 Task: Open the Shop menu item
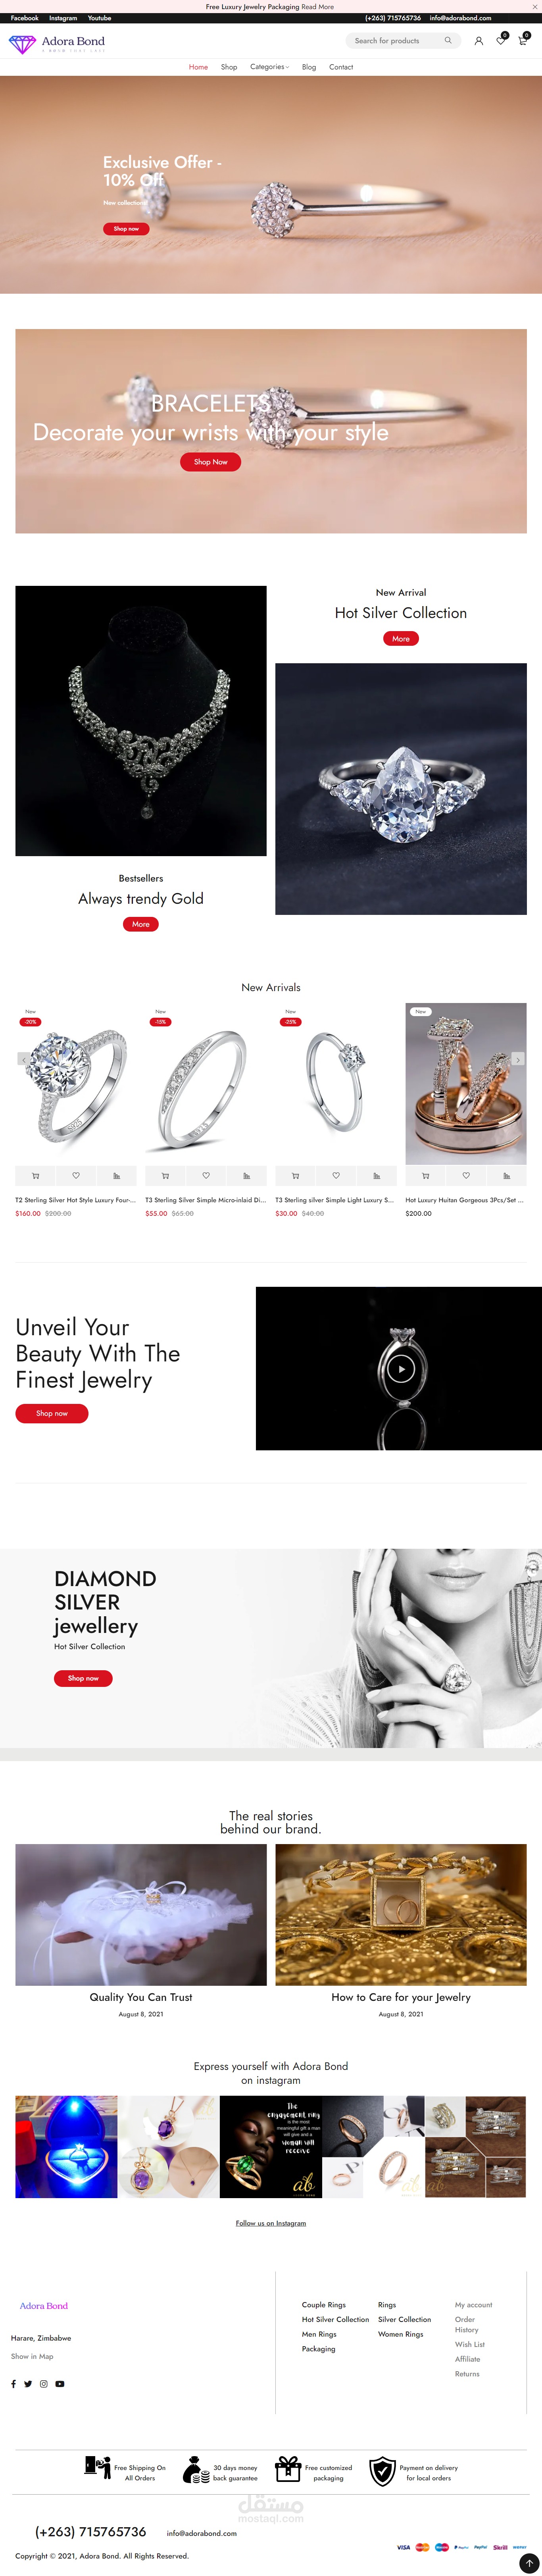(229, 67)
